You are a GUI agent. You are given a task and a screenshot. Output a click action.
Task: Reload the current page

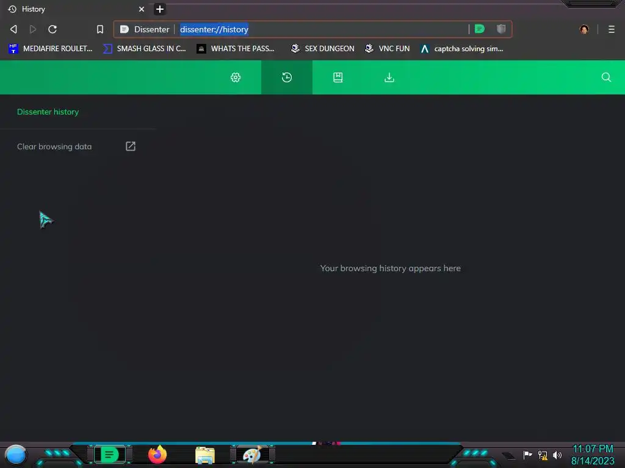52,29
